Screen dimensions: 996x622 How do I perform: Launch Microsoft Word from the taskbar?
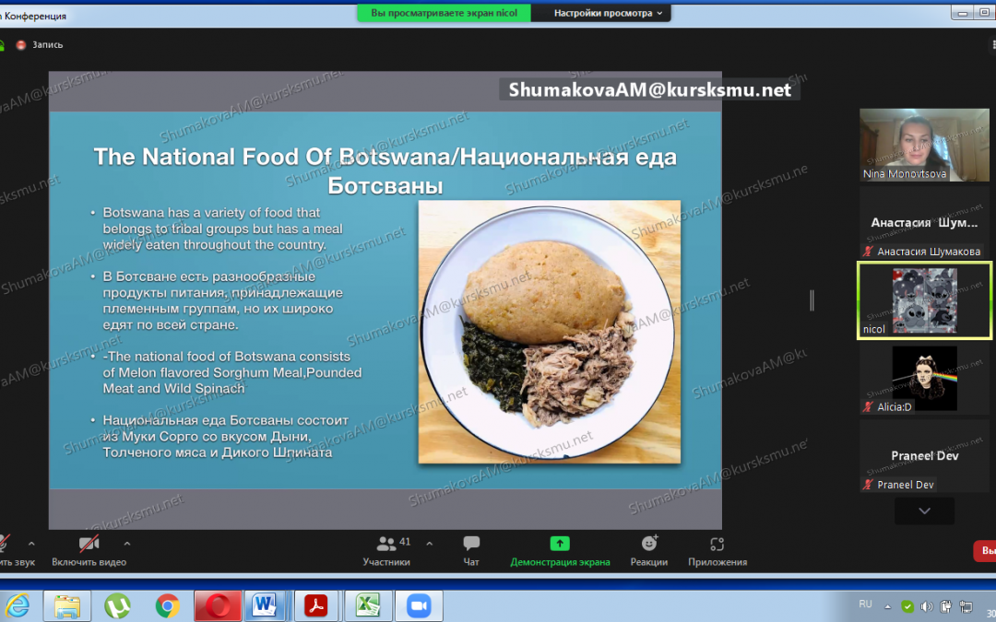(x=267, y=605)
